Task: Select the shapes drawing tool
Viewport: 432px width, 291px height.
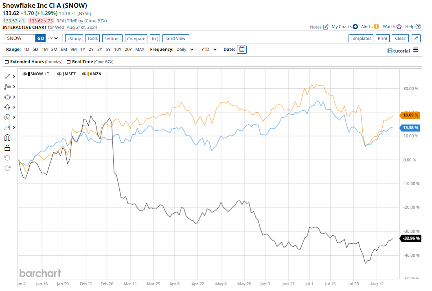Action: 7,97
